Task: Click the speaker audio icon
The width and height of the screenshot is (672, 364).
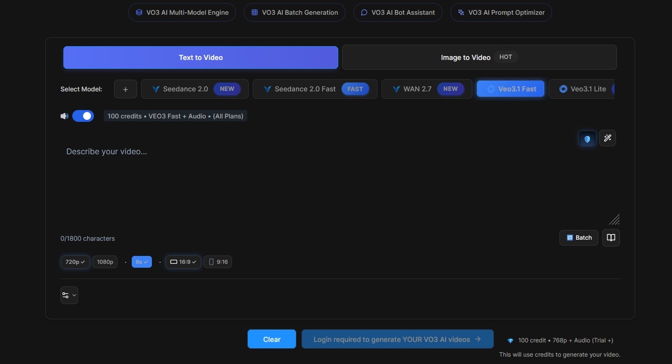Action: (64, 116)
